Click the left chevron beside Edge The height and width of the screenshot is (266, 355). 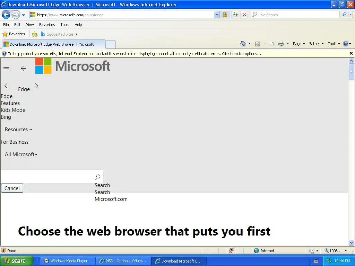click(x=6, y=86)
